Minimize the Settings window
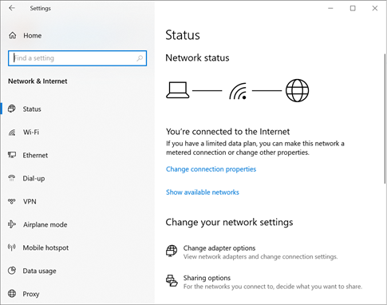The image size is (387, 305). [x=330, y=8]
